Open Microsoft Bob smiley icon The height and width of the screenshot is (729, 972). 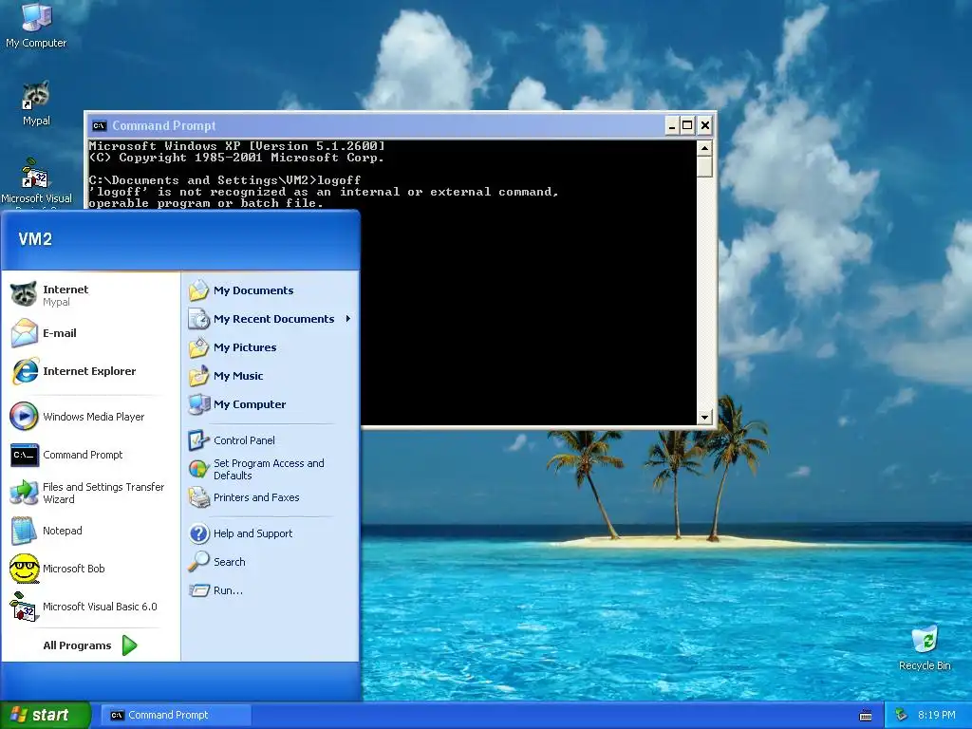24,569
